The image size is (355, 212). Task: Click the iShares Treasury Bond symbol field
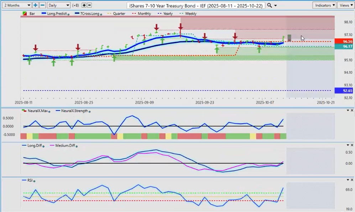pos(196,5)
